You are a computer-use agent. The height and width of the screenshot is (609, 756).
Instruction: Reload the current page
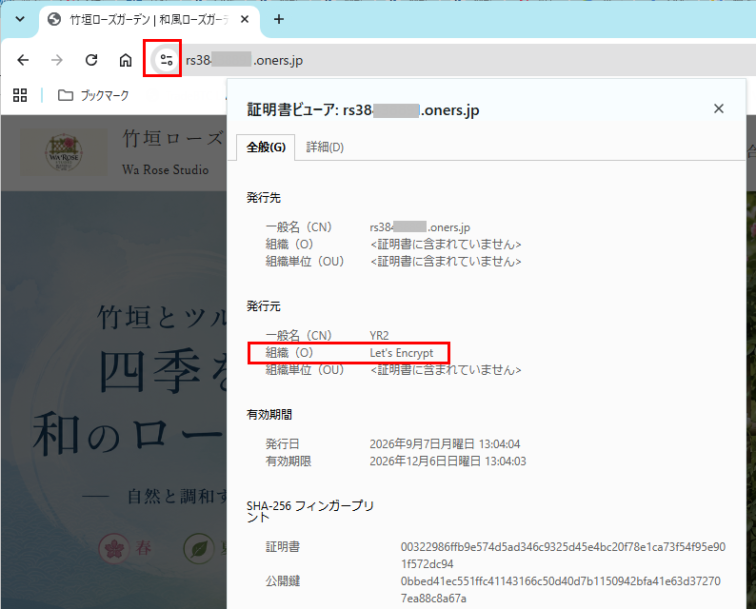[x=91, y=60]
